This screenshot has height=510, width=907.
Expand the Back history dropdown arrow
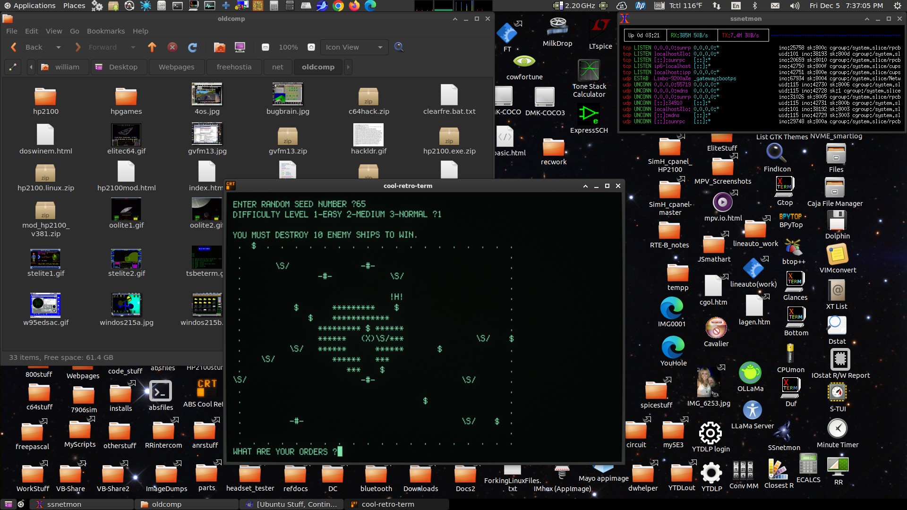pos(59,47)
